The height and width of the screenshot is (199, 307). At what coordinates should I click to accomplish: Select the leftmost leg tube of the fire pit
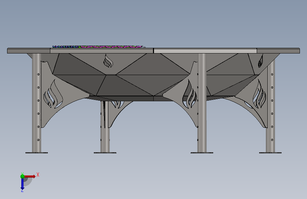36,103
